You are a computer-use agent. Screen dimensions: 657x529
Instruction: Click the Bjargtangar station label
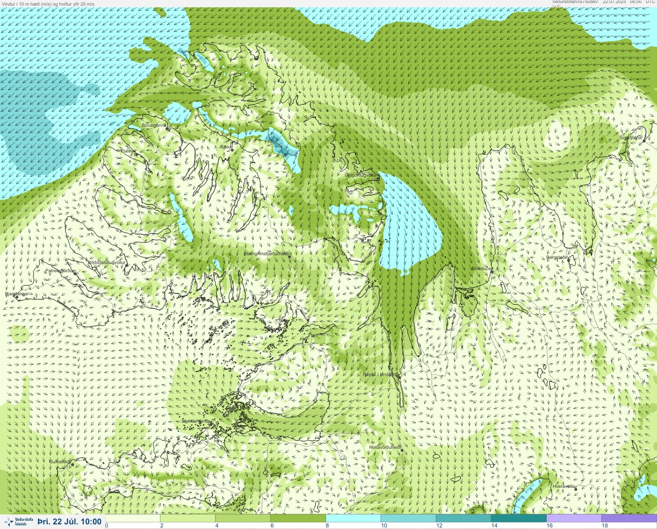click(x=17, y=294)
